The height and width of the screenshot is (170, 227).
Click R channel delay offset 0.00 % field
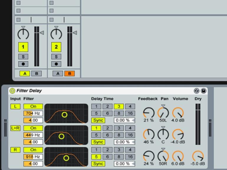coord(124,164)
